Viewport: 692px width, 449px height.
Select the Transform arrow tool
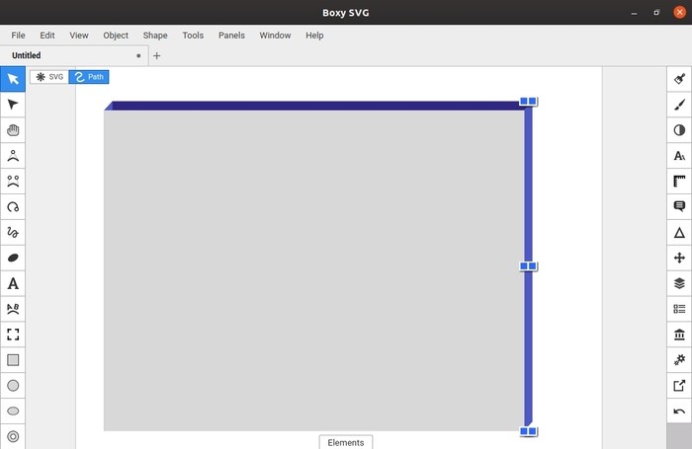coord(13,79)
